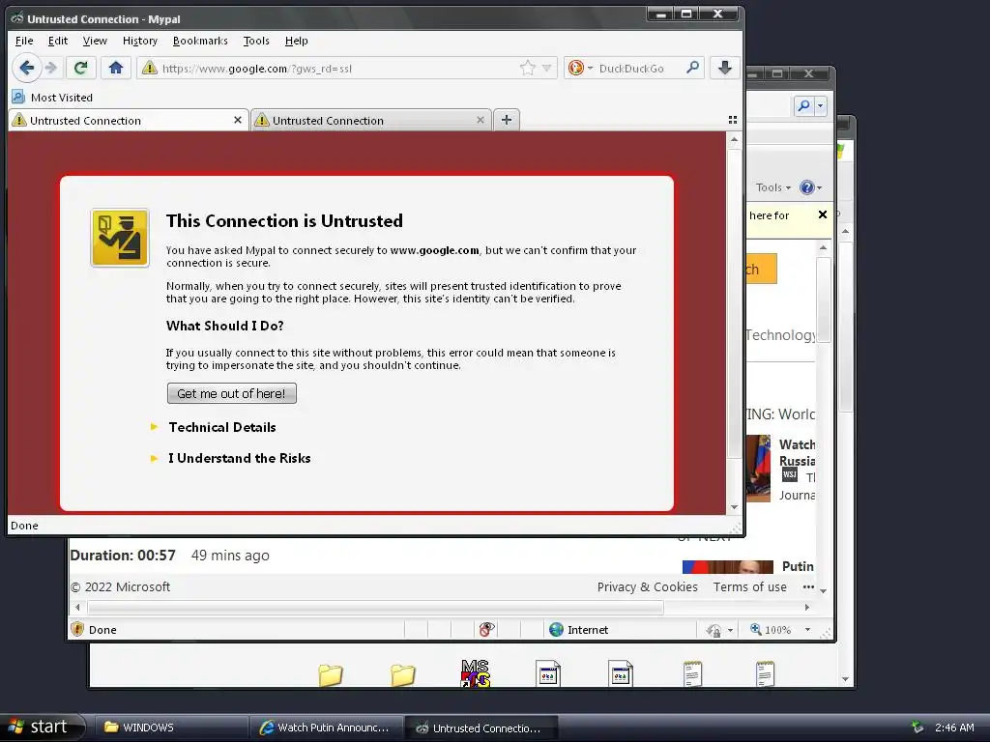Open the IE Tools dropdown menu
Screen dimensions: 990x742
(772, 187)
